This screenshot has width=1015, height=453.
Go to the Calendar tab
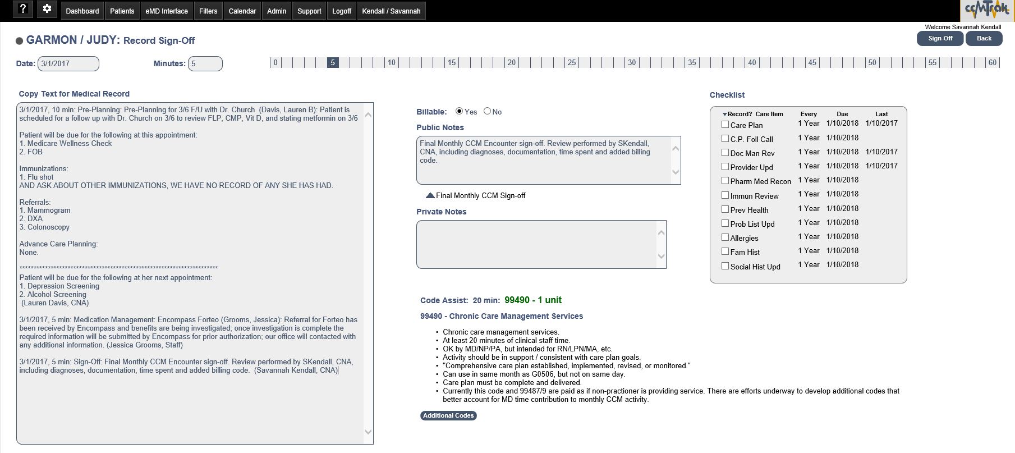coord(242,11)
